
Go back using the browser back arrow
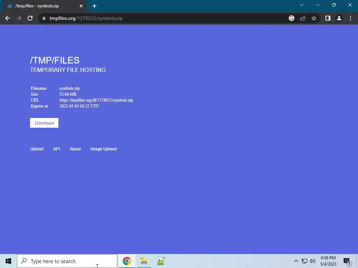pos(8,18)
